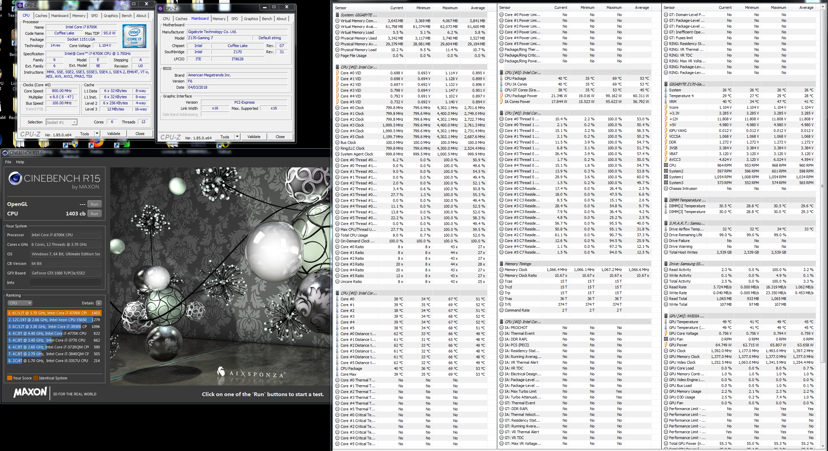Click the chip icon beside Memory Timings group
Viewport: 828px width, 451px height.
click(x=502, y=264)
